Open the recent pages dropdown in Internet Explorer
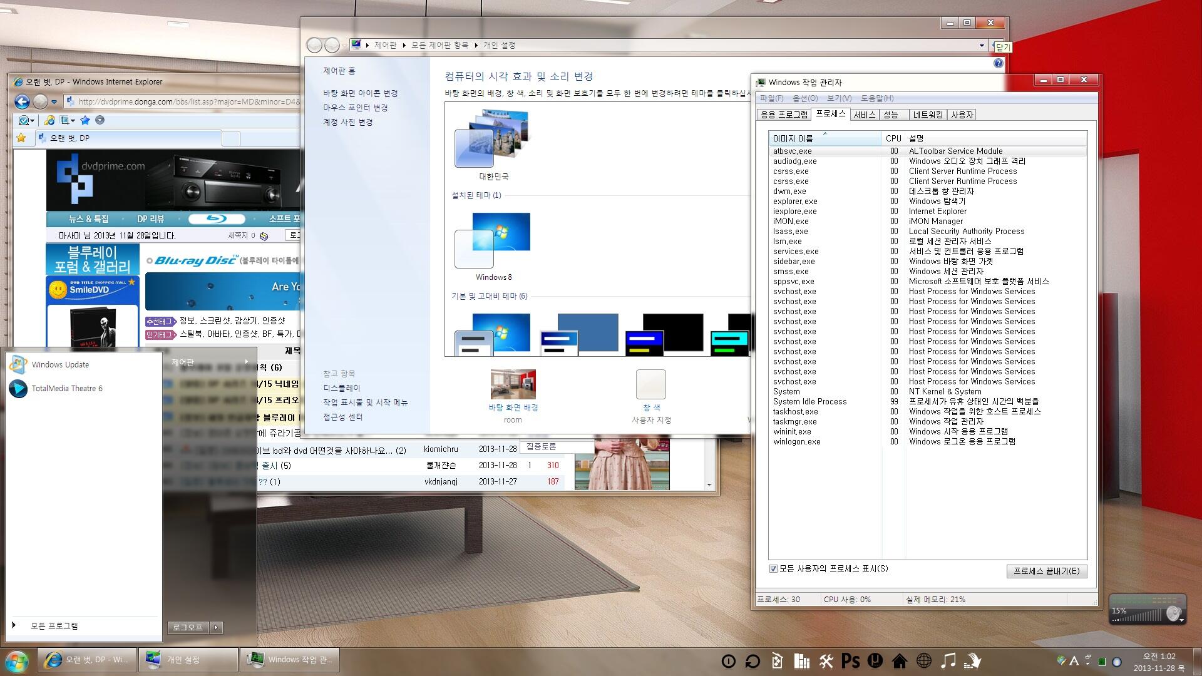The height and width of the screenshot is (676, 1202). click(54, 102)
